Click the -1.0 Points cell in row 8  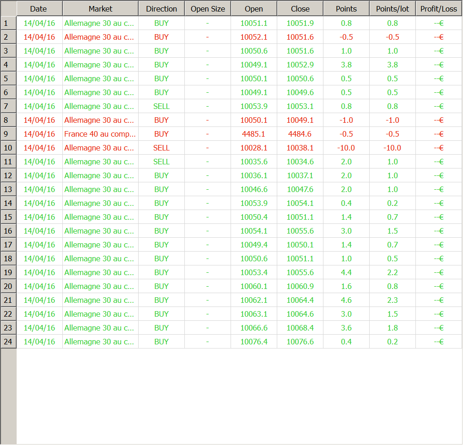(346, 120)
